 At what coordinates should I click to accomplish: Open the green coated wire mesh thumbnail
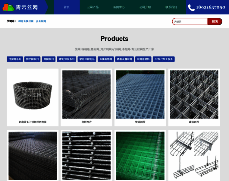140,156
